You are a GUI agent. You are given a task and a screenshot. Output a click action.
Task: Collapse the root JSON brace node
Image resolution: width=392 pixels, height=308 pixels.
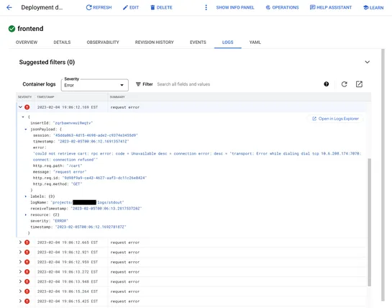pyautogui.click(x=23, y=117)
